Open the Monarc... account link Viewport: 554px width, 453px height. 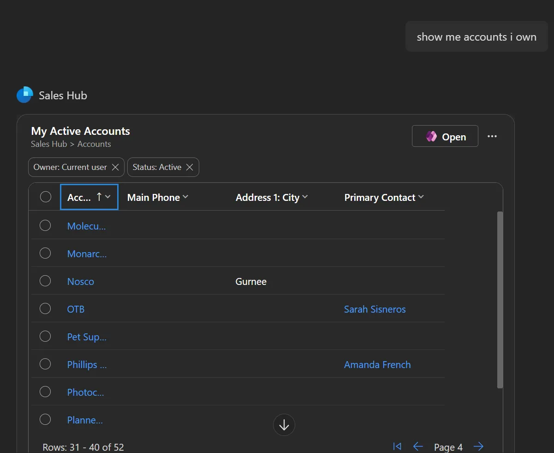(87, 254)
